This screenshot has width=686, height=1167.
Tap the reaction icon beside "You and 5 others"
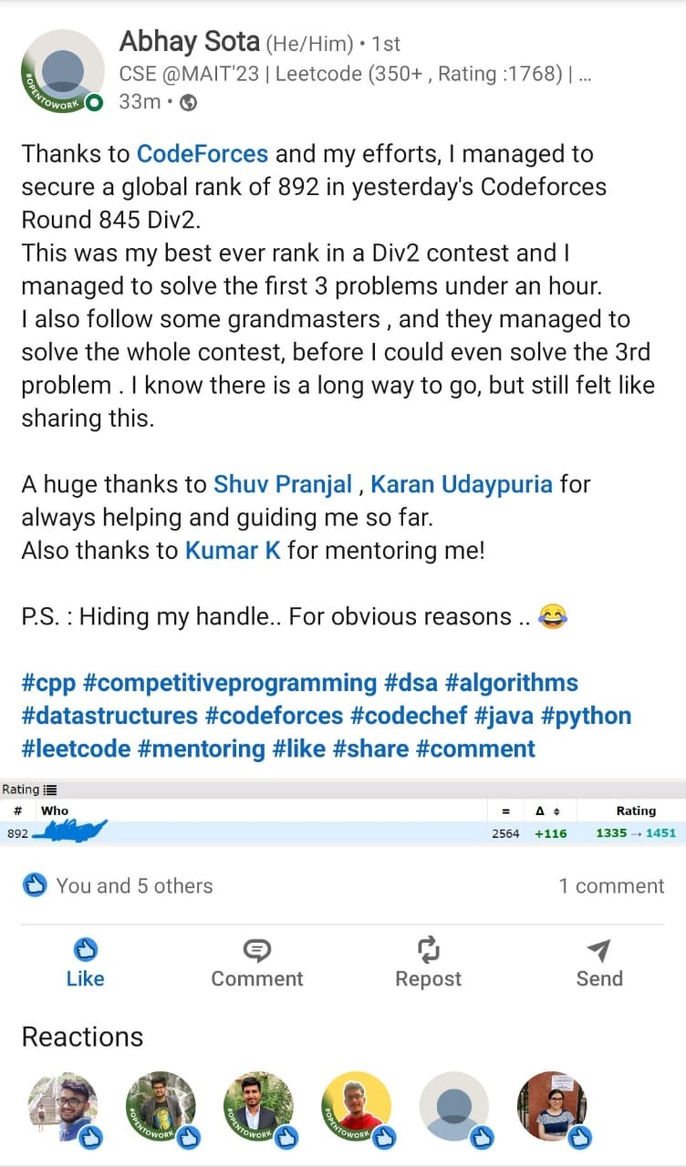pyautogui.click(x=35, y=885)
